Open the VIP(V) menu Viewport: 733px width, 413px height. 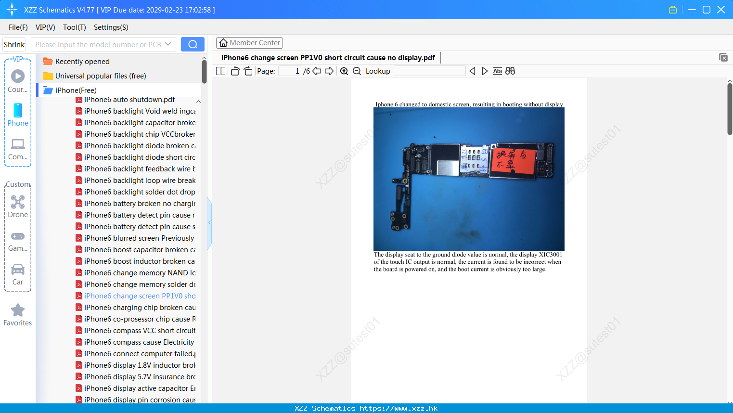(45, 27)
